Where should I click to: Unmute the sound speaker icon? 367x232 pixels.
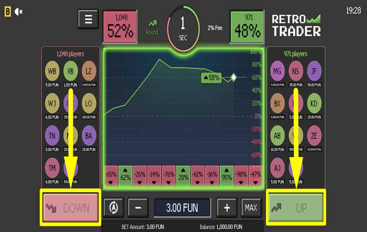[18, 12]
